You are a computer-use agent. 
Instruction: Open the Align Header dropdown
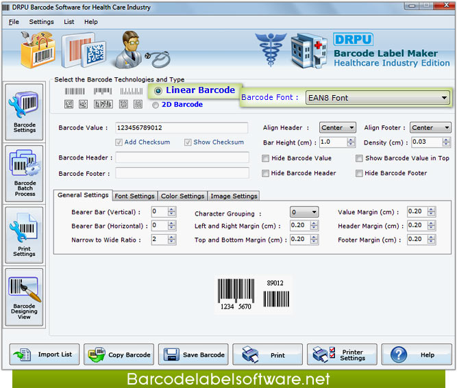(338, 127)
